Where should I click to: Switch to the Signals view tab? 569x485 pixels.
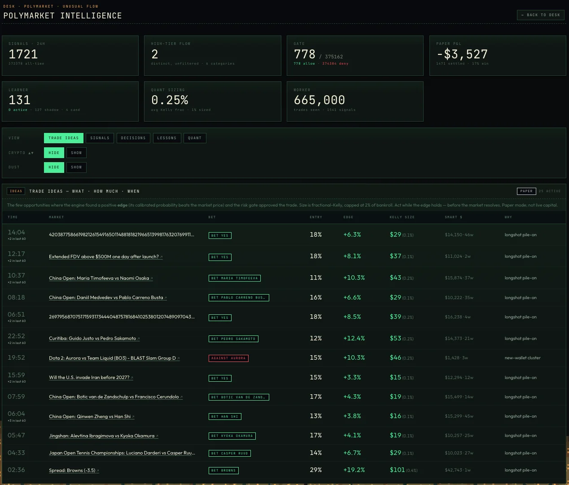[100, 138]
